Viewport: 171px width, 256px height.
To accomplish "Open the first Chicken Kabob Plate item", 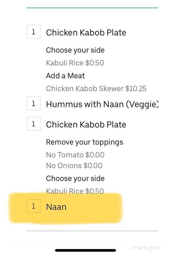I will coord(86,33).
